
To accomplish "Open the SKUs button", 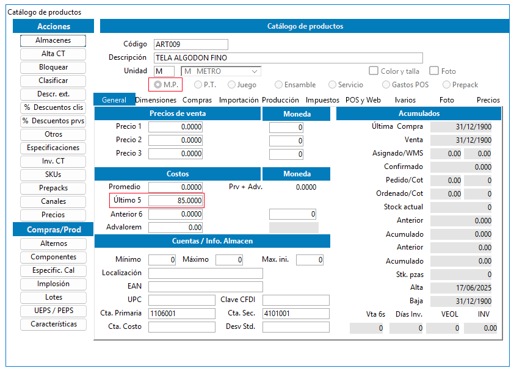I will coord(53,175).
